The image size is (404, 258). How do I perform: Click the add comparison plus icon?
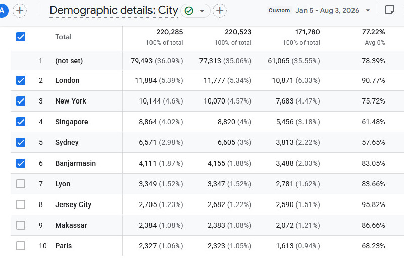(x=20, y=11)
